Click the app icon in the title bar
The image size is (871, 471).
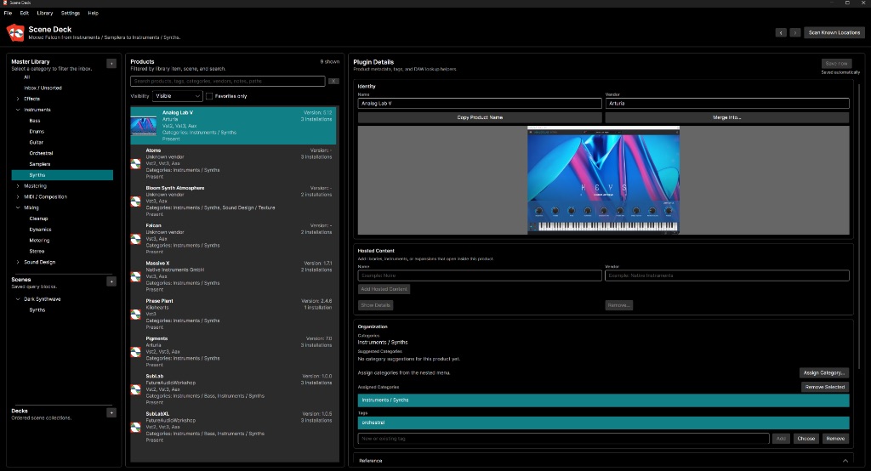(5, 3)
